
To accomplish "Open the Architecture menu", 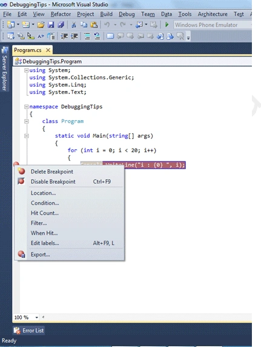I will coord(213,14).
